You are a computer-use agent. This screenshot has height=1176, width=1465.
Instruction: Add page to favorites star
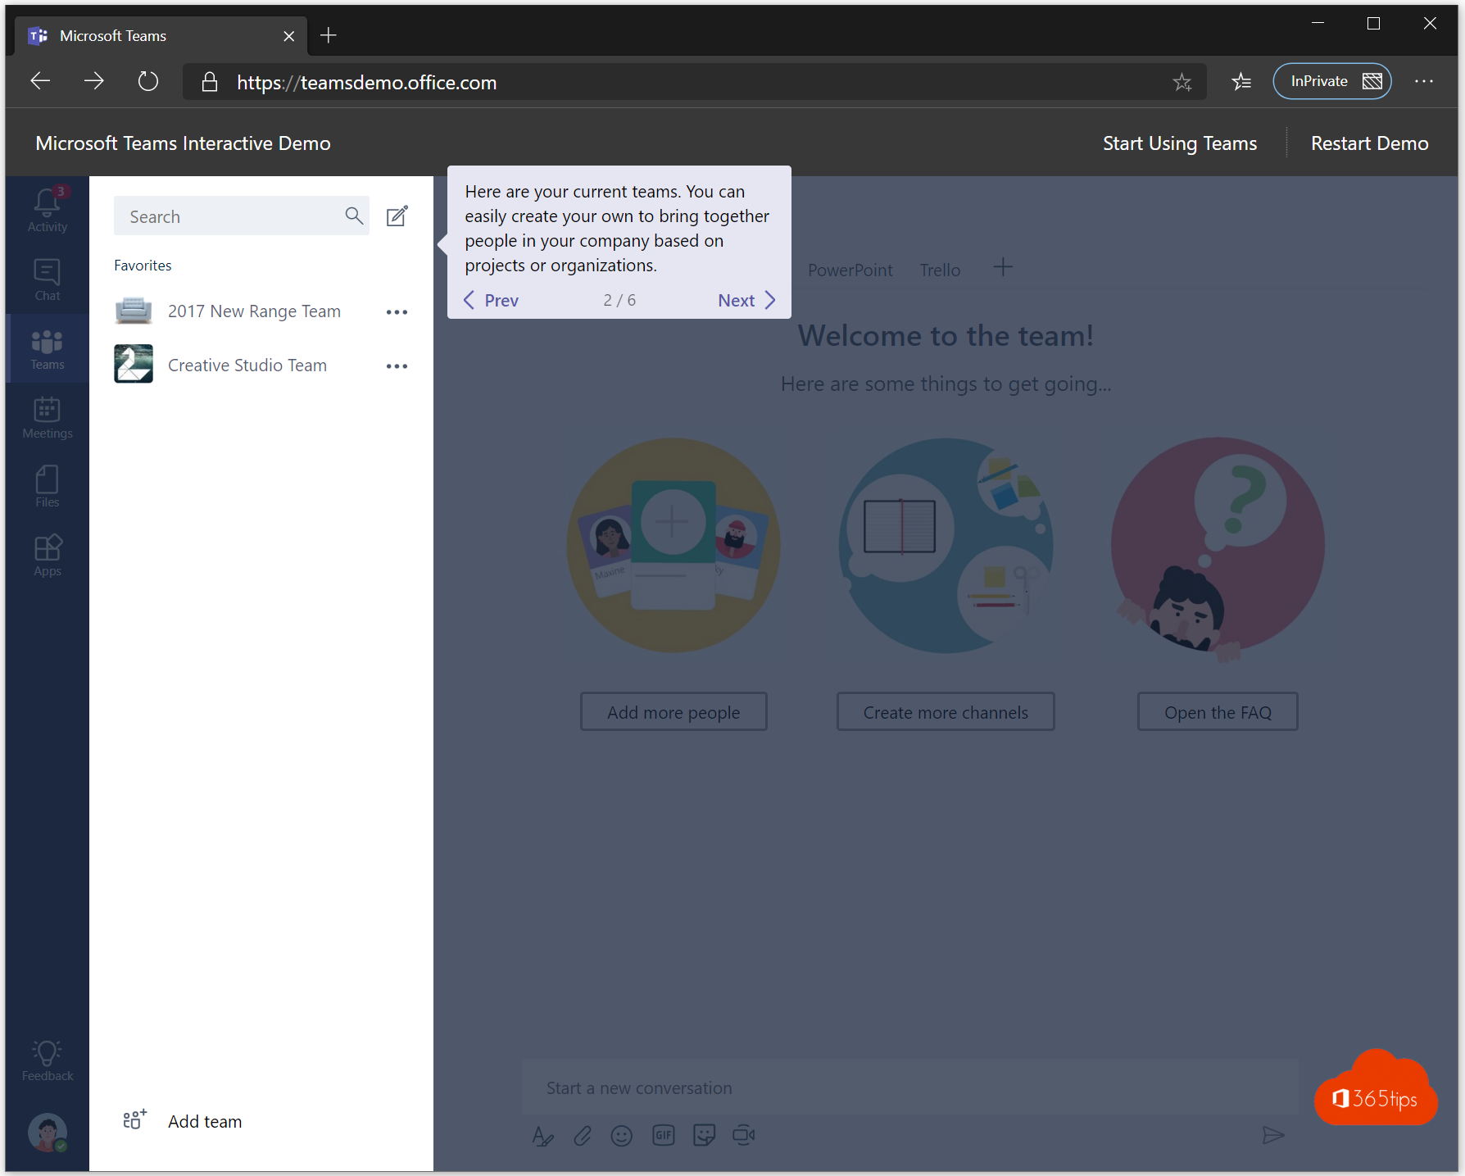click(x=1182, y=82)
